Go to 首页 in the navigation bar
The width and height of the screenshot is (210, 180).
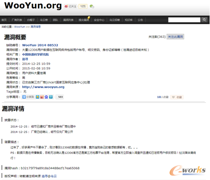[4, 20]
